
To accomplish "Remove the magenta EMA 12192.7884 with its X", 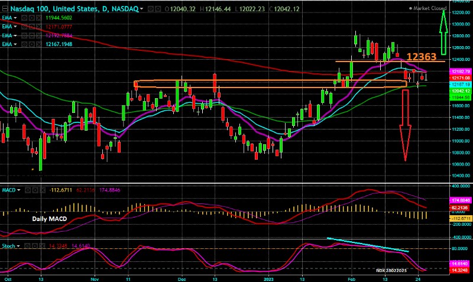I will 38,35.
